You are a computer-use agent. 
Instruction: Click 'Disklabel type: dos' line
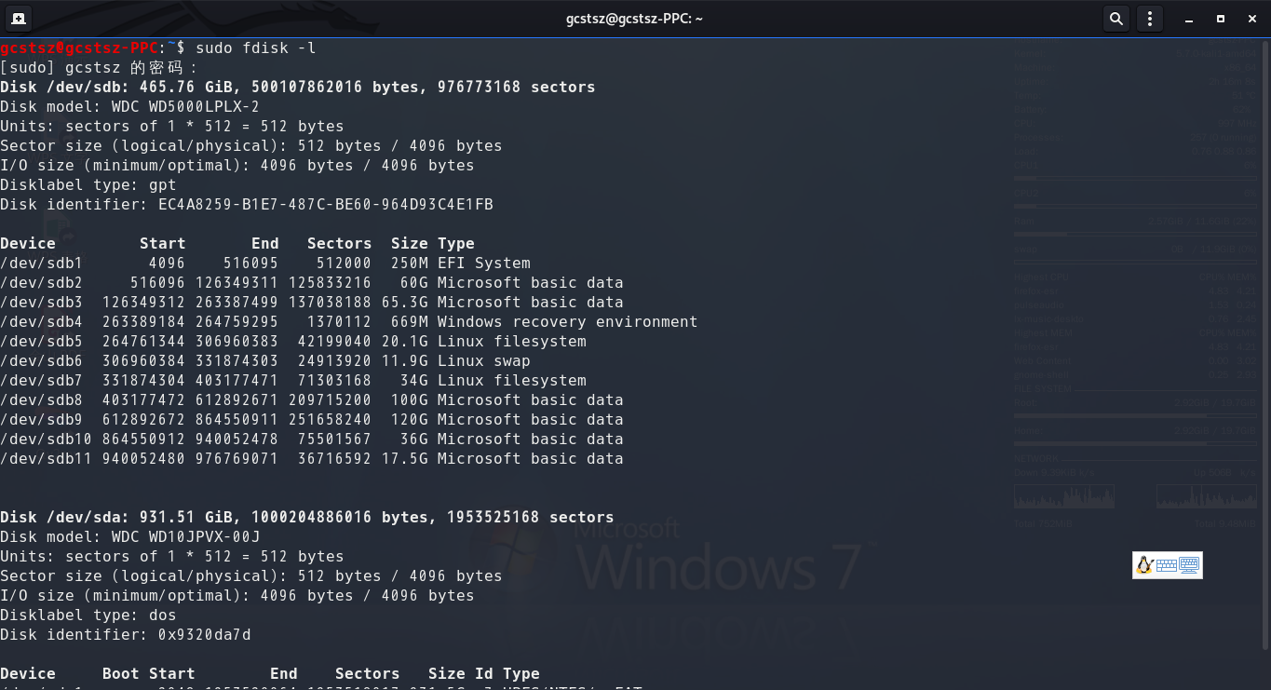(x=88, y=615)
